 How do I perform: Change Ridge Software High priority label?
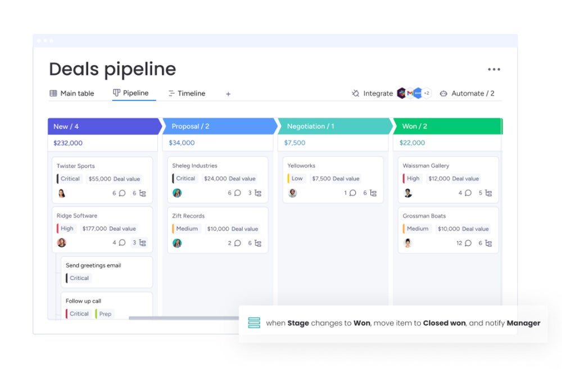(x=66, y=228)
